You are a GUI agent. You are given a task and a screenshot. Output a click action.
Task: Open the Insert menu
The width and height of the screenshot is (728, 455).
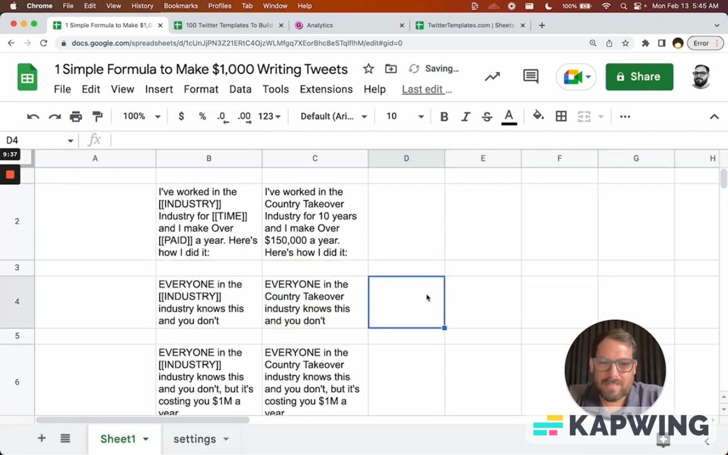click(159, 89)
